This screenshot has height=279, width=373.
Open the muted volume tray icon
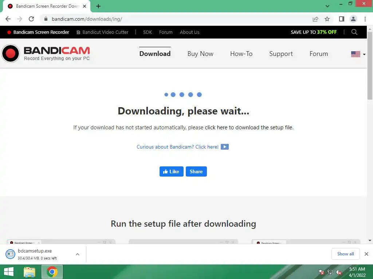point(339,272)
